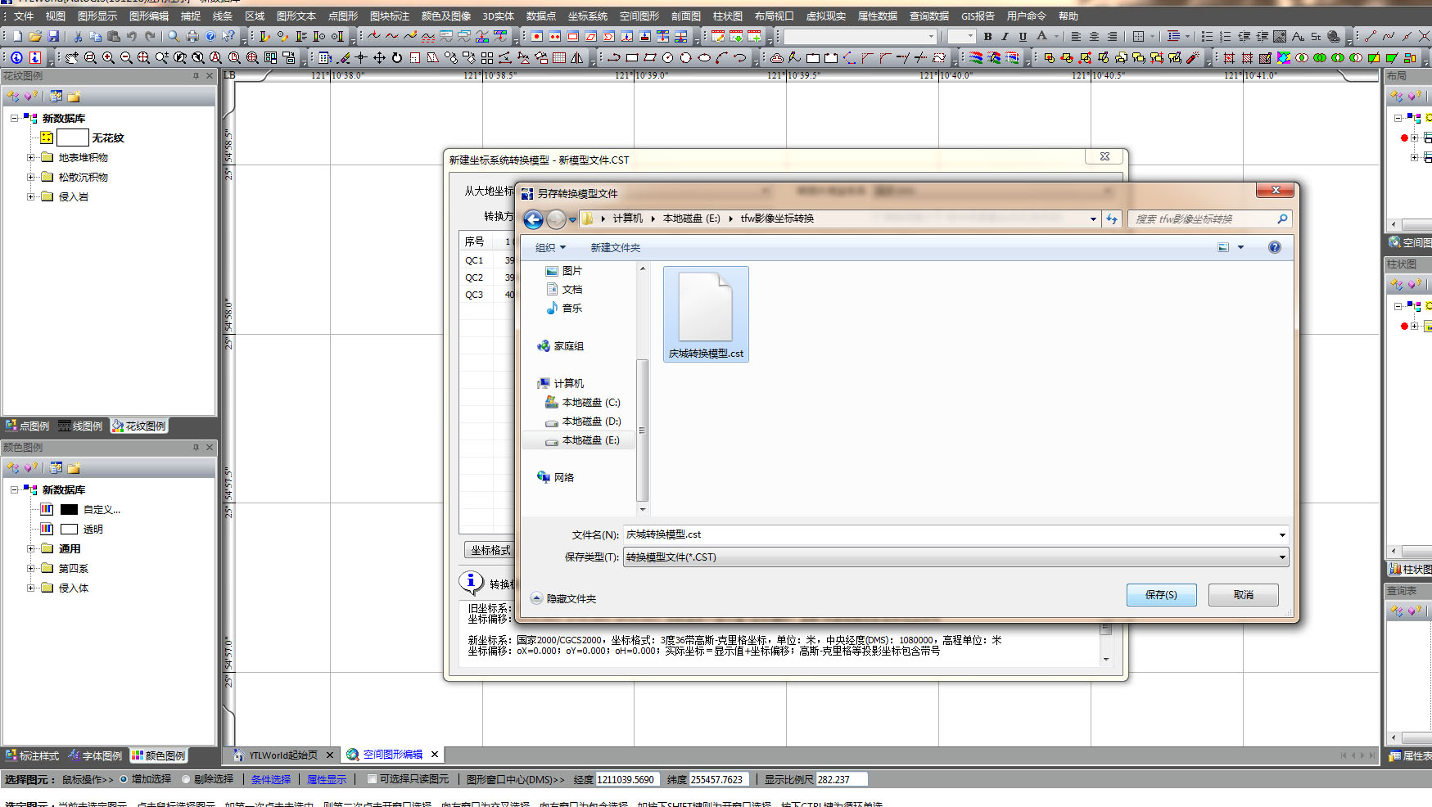Click the 文件名 input field
1432x807 pixels.
click(x=950, y=534)
